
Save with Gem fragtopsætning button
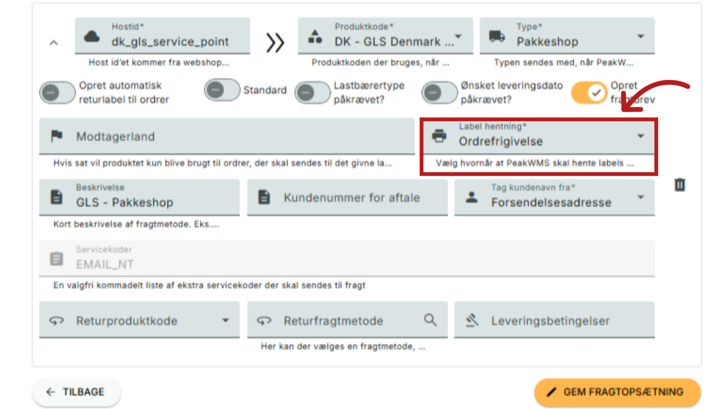(617, 392)
